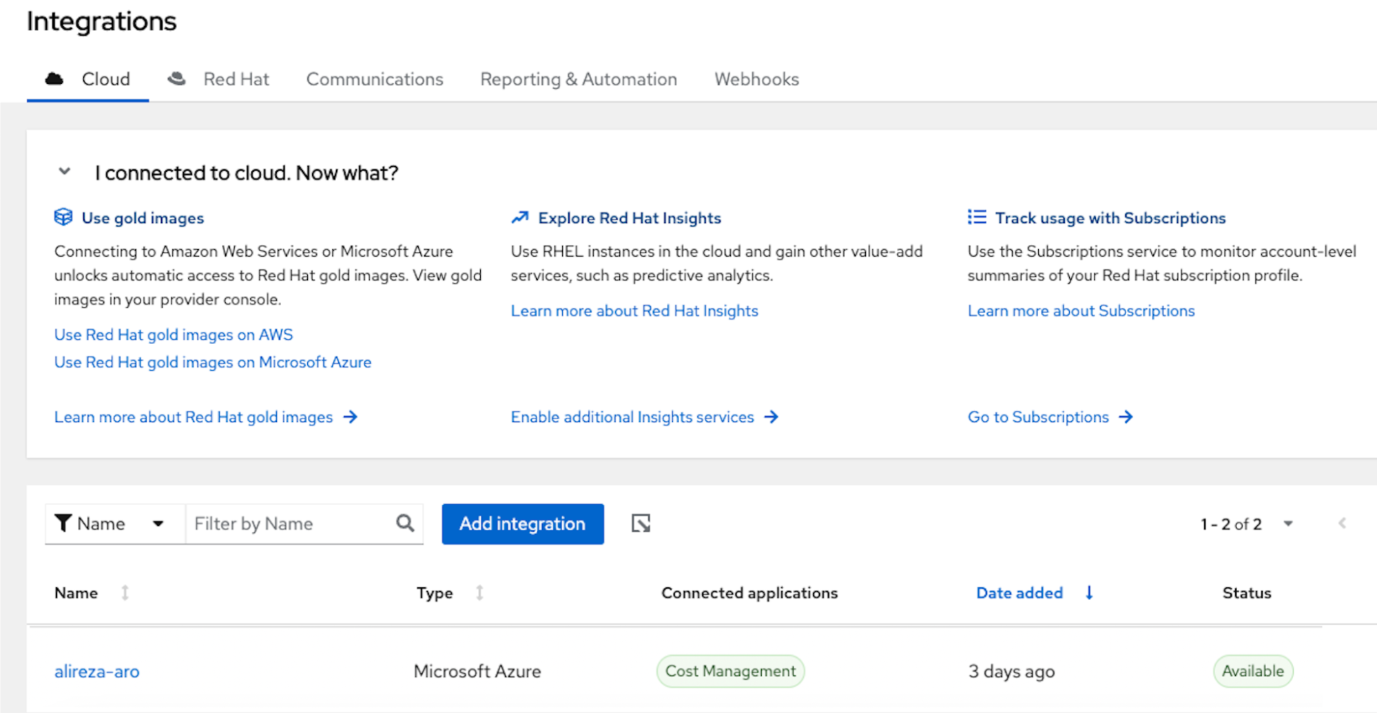The height and width of the screenshot is (713, 1377).
Task: Click the export icon beside Add integration
Action: [641, 524]
